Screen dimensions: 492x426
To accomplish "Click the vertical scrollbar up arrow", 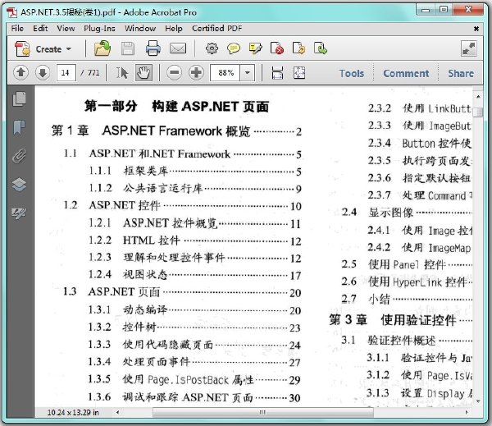I will tap(478, 97).
